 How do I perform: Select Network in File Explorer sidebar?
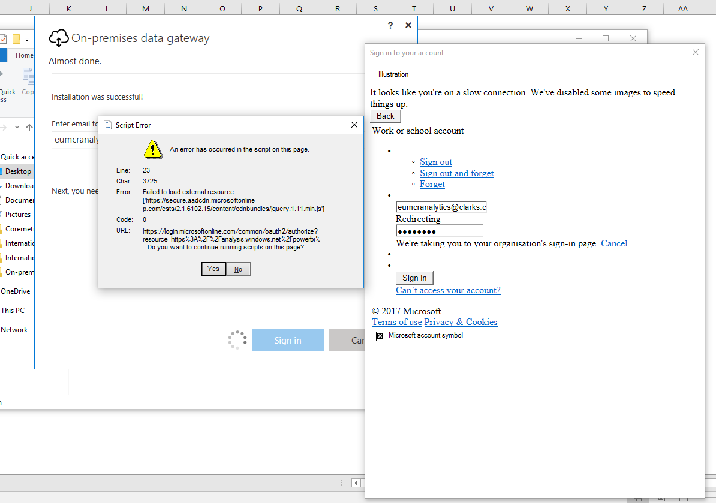(14, 330)
